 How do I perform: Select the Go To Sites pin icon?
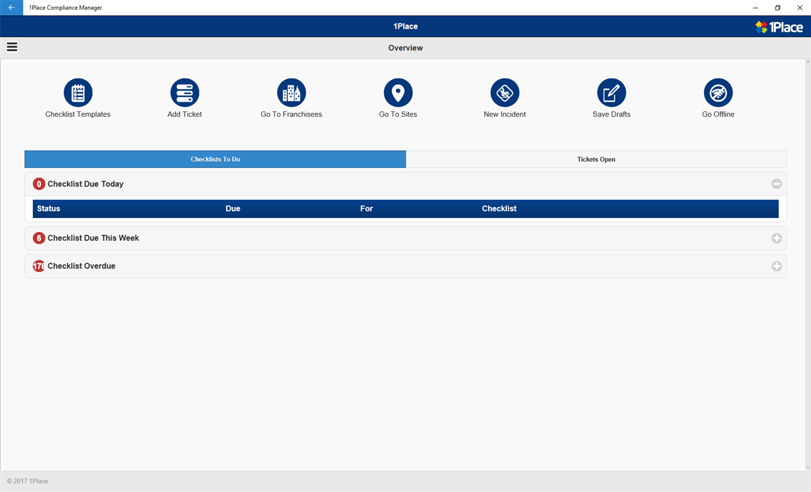(x=398, y=93)
